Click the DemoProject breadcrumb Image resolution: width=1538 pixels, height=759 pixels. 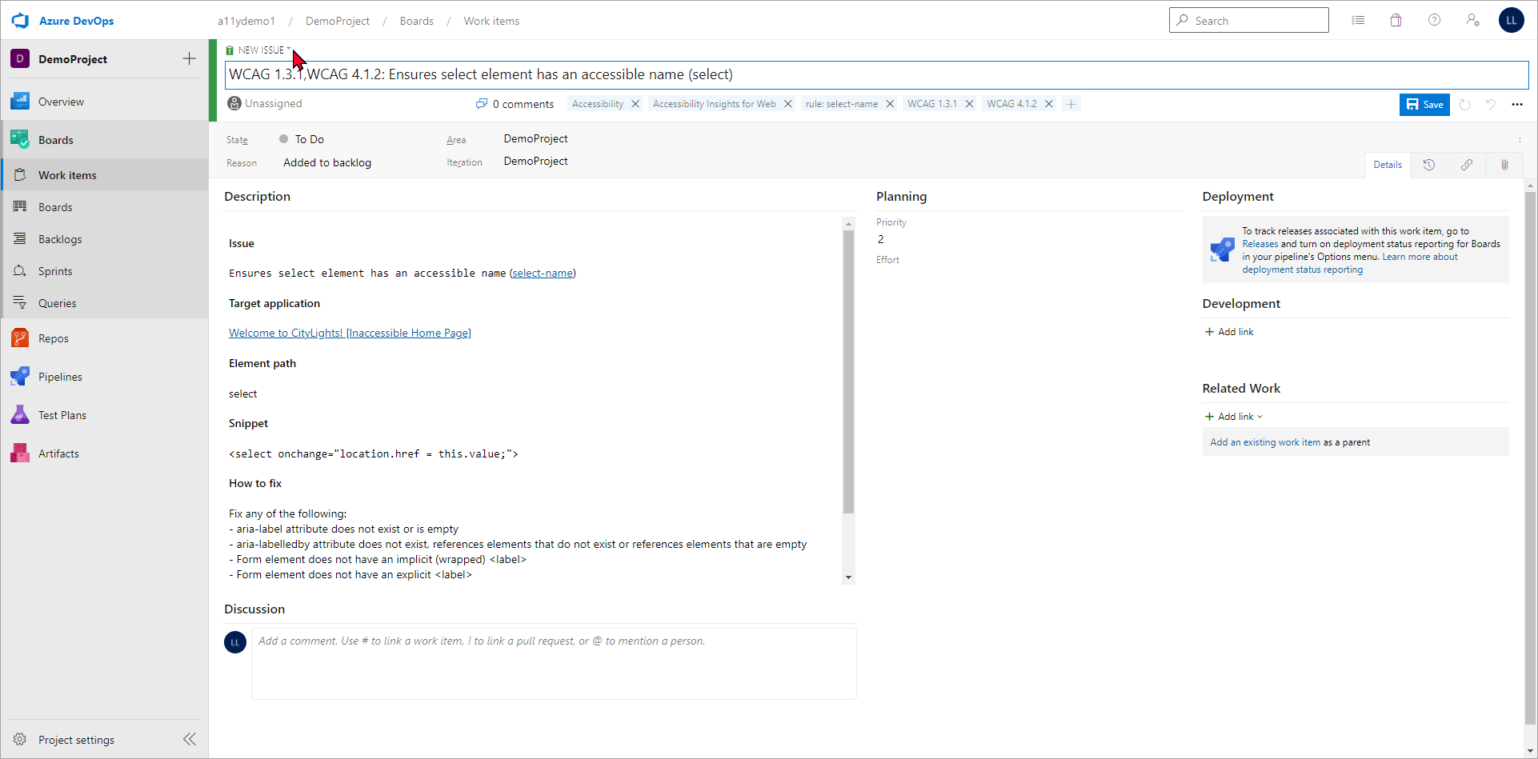coord(338,21)
